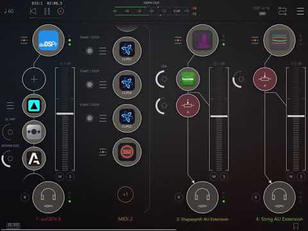Open the red bus send node on channel 4
The image size is (308, 231).
pos(265,79)
